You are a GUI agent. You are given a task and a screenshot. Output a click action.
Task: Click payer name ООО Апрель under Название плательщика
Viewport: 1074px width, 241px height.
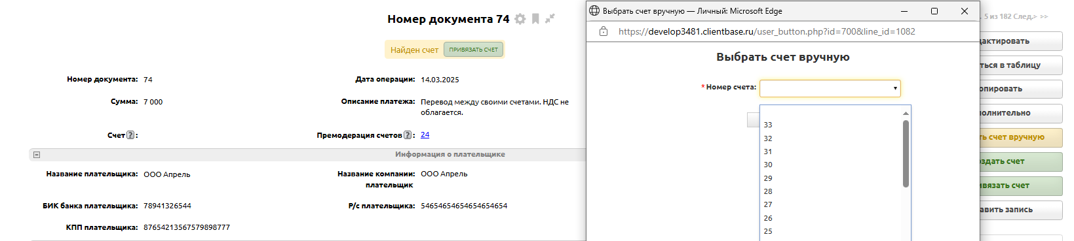167,174
